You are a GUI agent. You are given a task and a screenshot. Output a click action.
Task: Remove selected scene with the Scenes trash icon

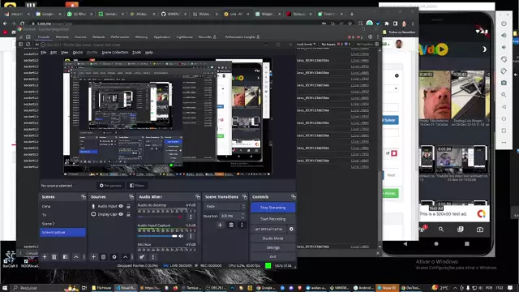tap(54, 256)
